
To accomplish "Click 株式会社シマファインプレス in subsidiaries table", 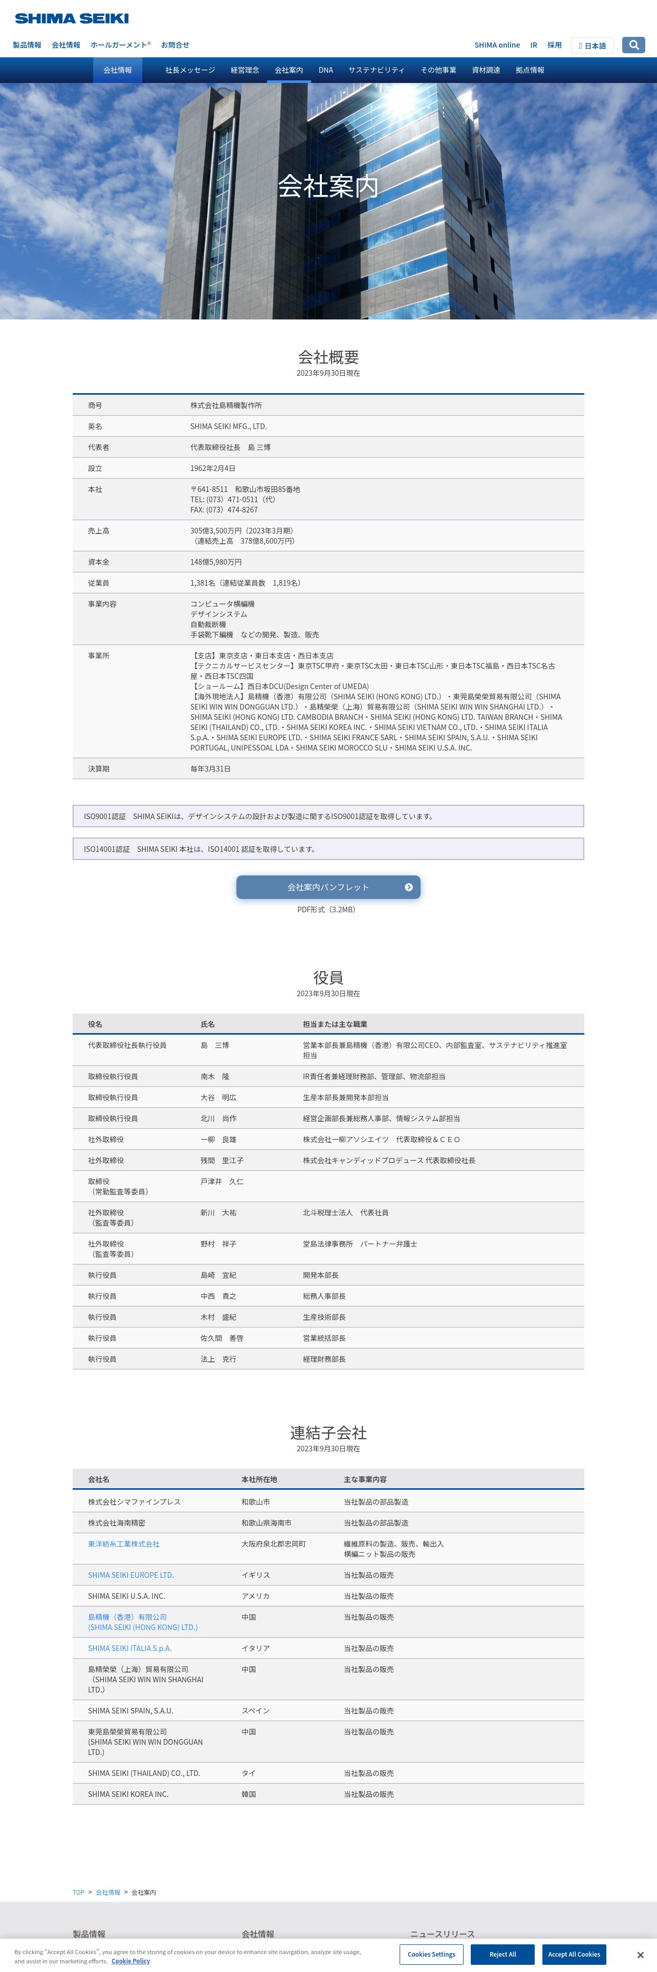I will 135,1502.
